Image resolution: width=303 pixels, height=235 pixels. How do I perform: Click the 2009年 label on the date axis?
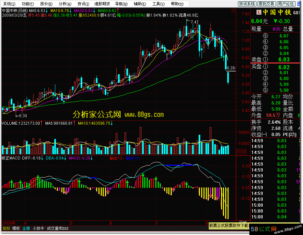(x=9, y=223)
